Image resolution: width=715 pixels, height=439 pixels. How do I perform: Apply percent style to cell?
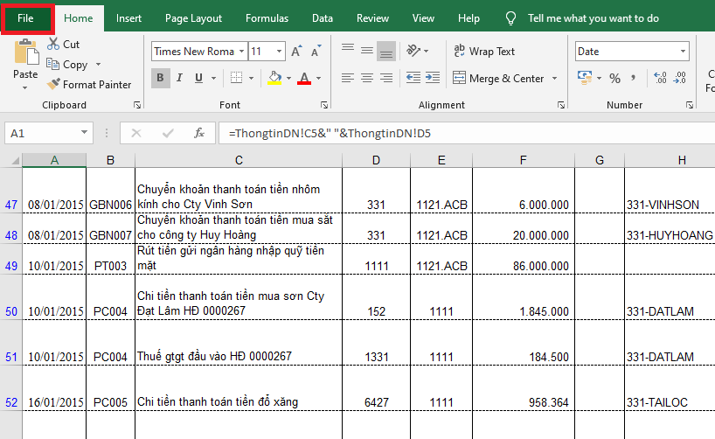(614, 79)
